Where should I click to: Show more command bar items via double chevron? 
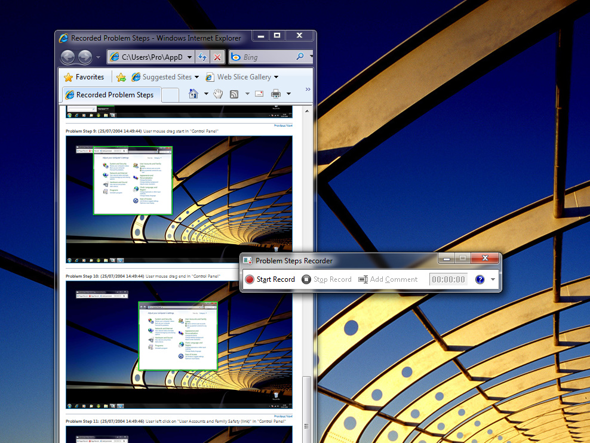click(x=308, y=89)
